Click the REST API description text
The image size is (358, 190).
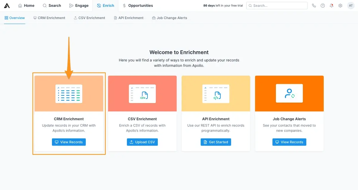point(216,128)
